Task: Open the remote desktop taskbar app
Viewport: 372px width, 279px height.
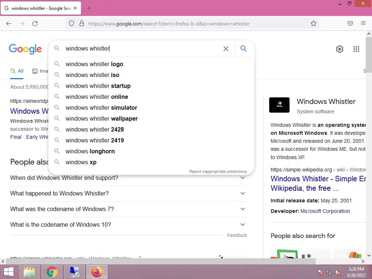Action: (74, 272)
